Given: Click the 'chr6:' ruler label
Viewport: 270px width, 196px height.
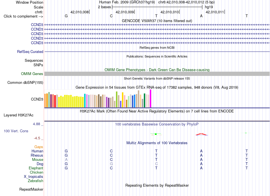Looking at the screenshot, I should (x=39, y=12).
